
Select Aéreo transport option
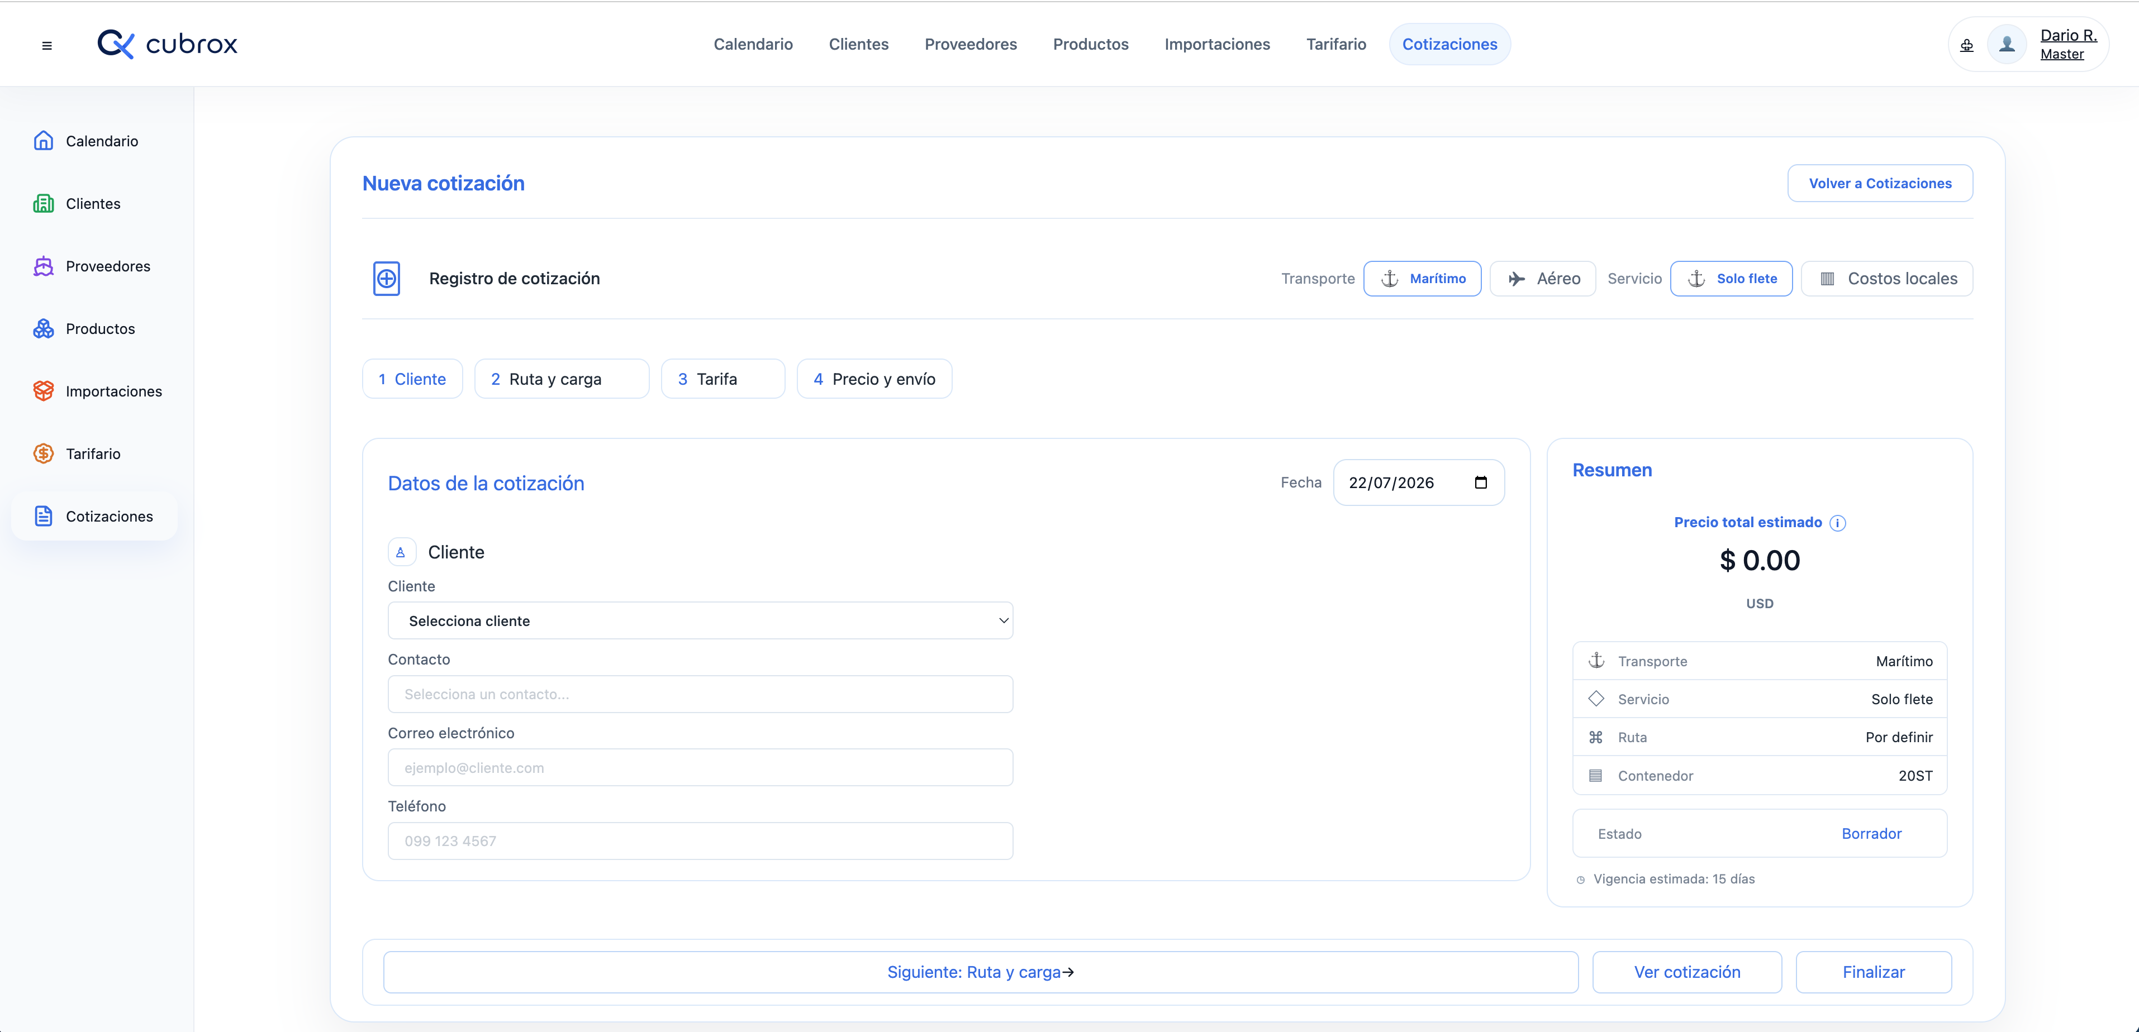tap(1542, 278)
